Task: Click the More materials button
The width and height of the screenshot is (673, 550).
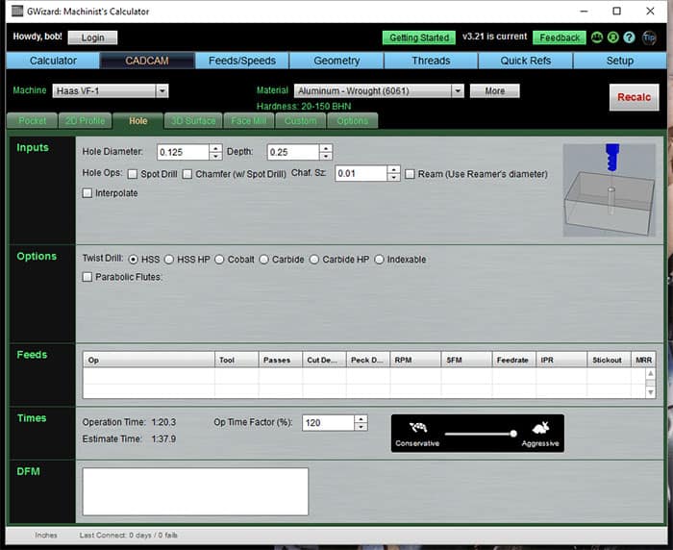Action: pyautogui.click(x=495, y=90)
